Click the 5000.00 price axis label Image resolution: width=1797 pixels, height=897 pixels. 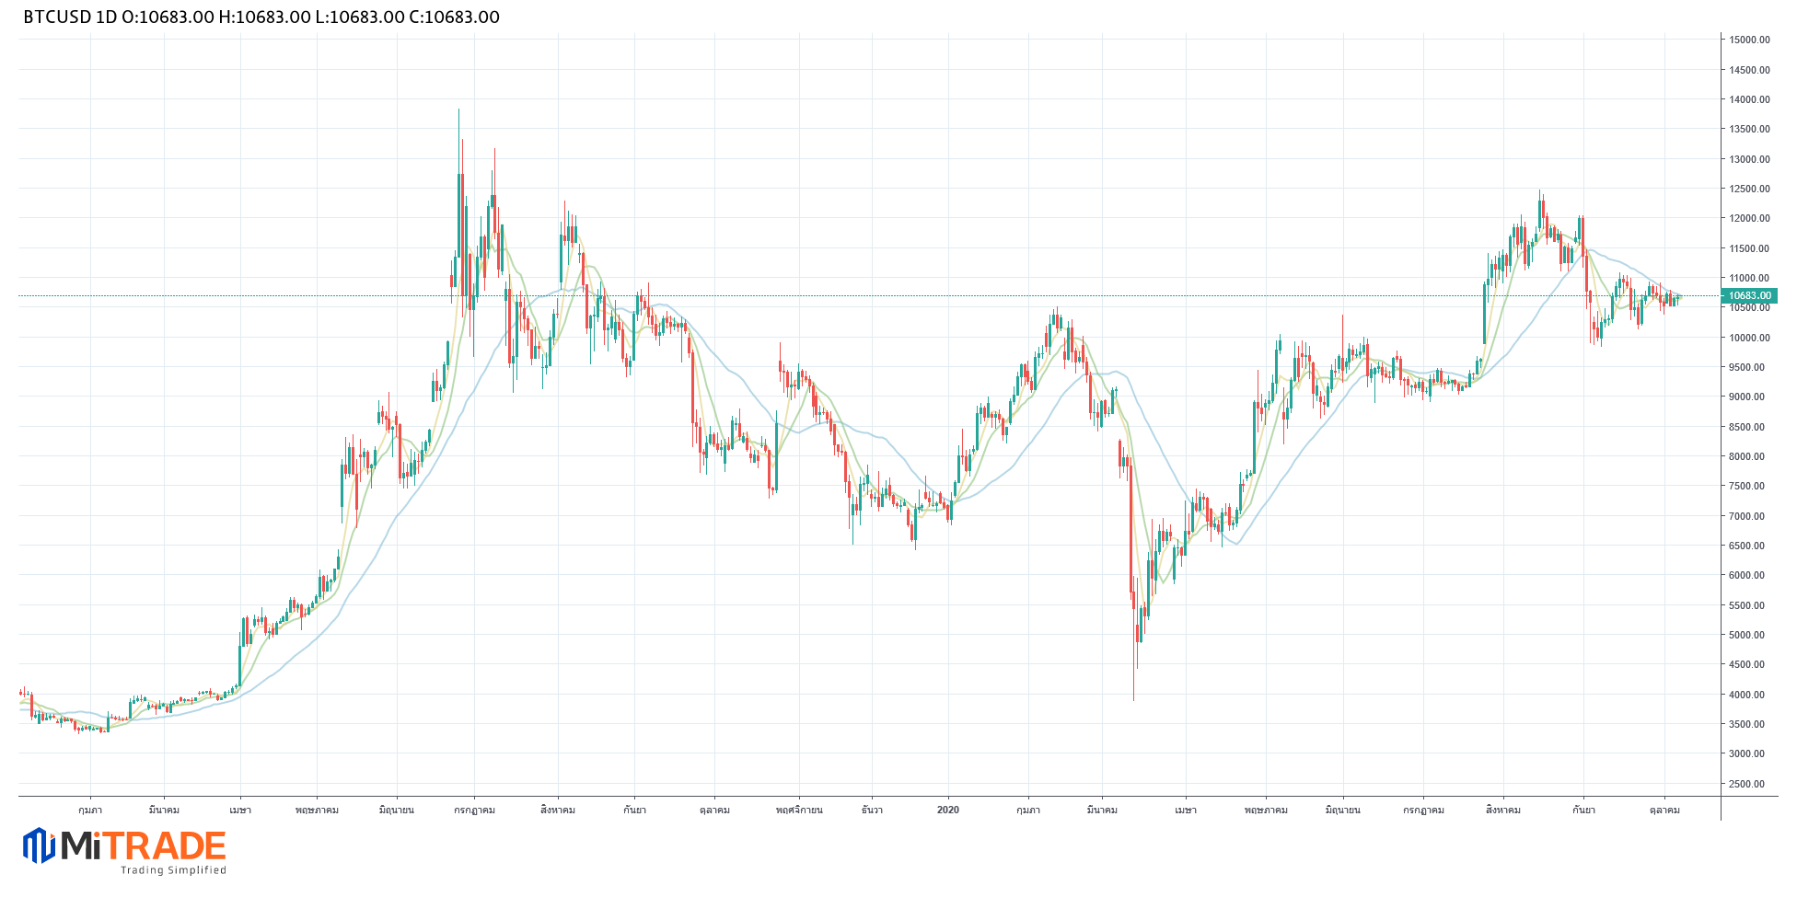point(1749,636)
